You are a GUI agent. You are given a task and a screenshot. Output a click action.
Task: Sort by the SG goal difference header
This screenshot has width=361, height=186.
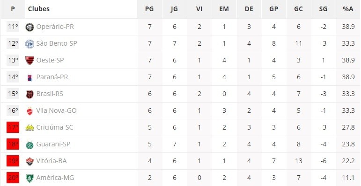(323, 9)
